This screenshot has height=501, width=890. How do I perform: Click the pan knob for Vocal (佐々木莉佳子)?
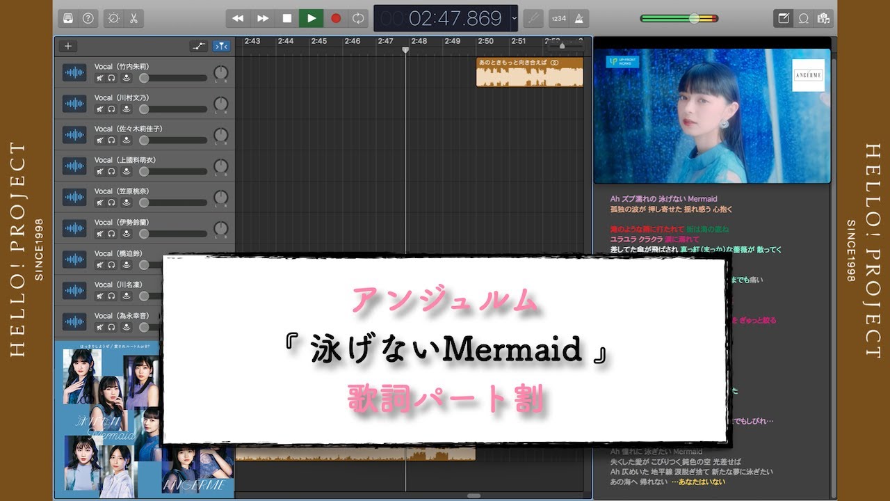click(x=220, y=135)
